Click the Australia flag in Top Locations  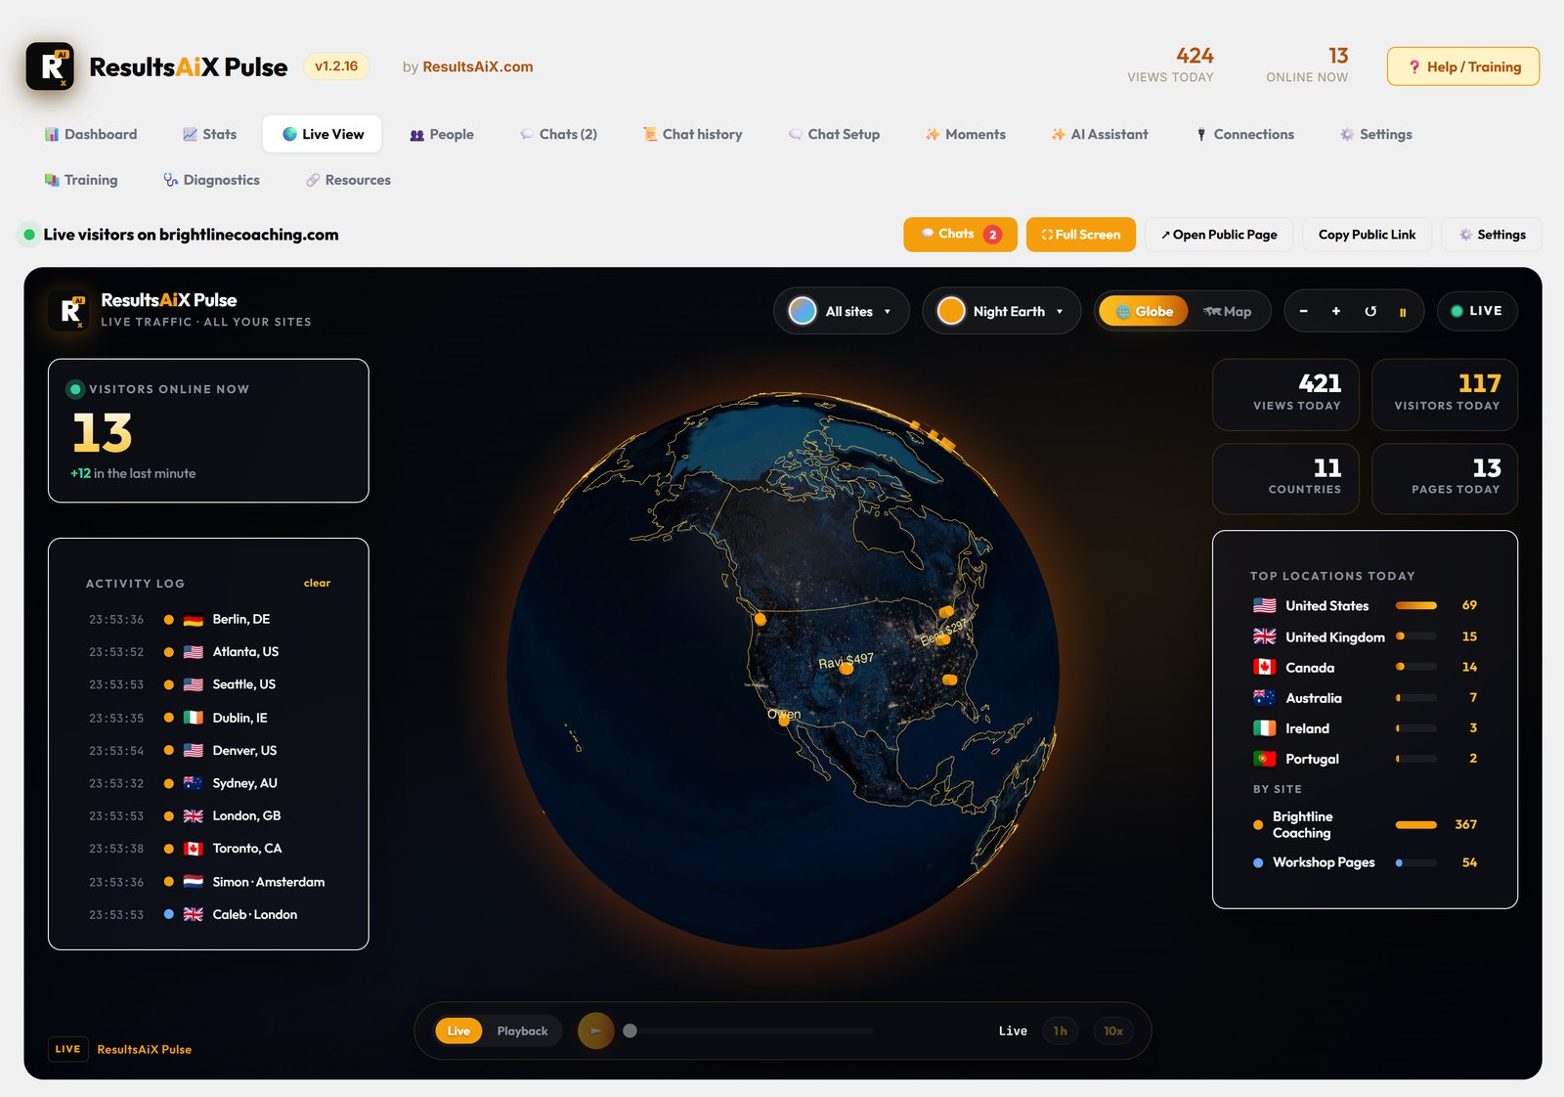[x=1265, y=698]
